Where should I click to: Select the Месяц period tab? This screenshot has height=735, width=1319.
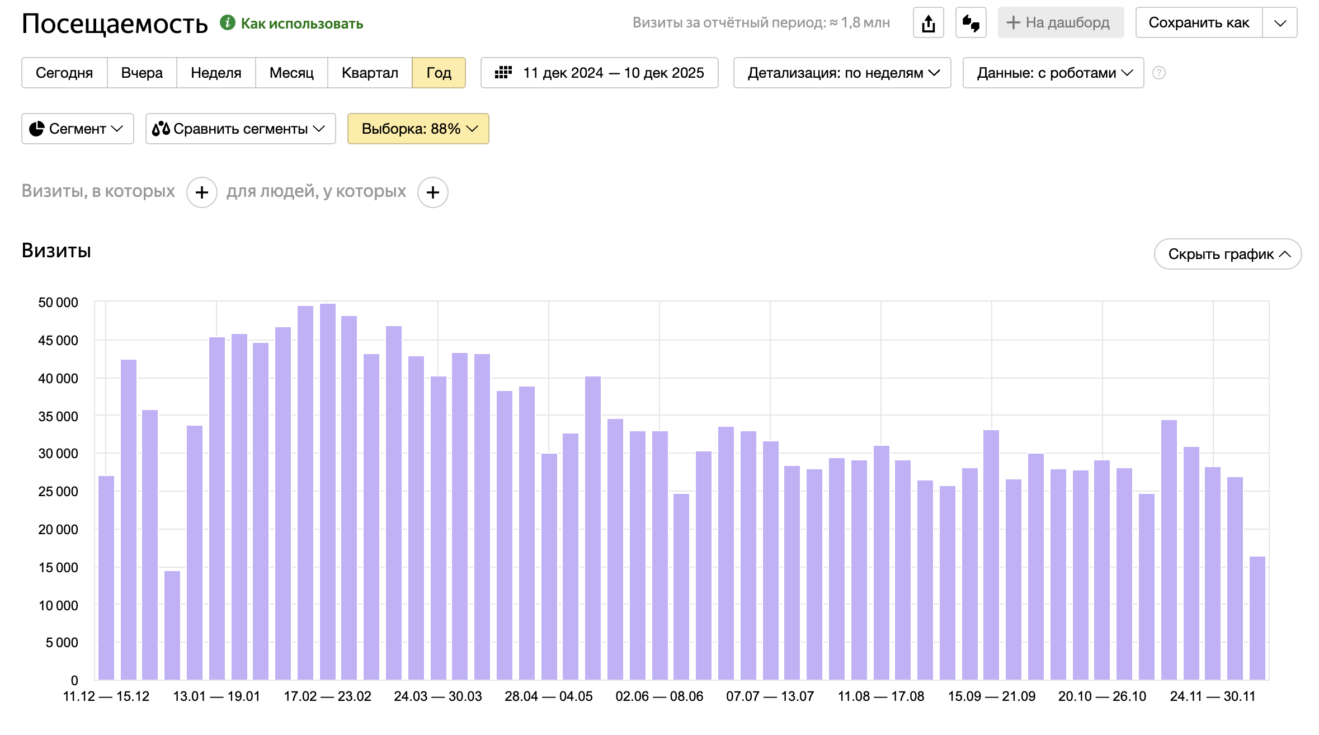point(291,73)
